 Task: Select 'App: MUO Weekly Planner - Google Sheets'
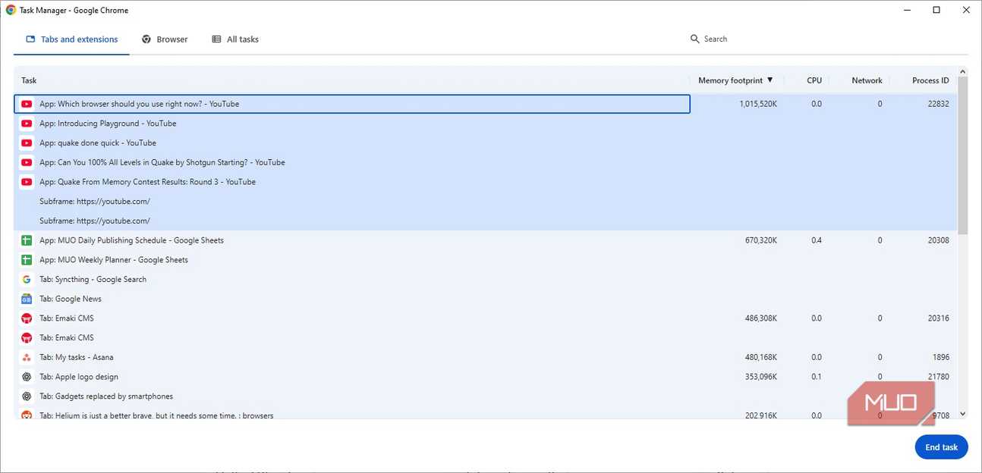pyautogui.click(x=486, y=260)
